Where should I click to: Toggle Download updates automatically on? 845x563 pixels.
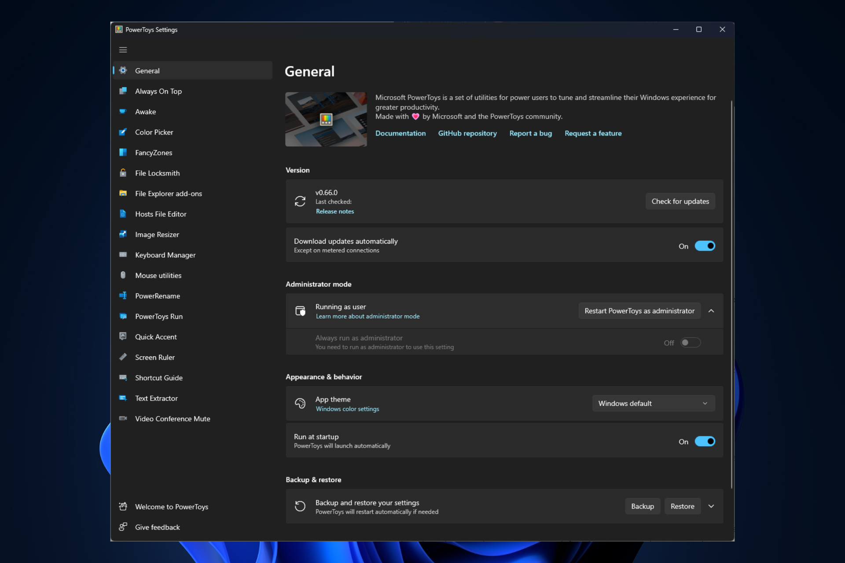(704, 245)
